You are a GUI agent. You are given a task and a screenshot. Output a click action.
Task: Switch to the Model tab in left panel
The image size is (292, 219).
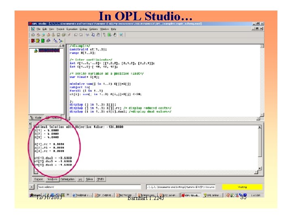coord(36,118)
